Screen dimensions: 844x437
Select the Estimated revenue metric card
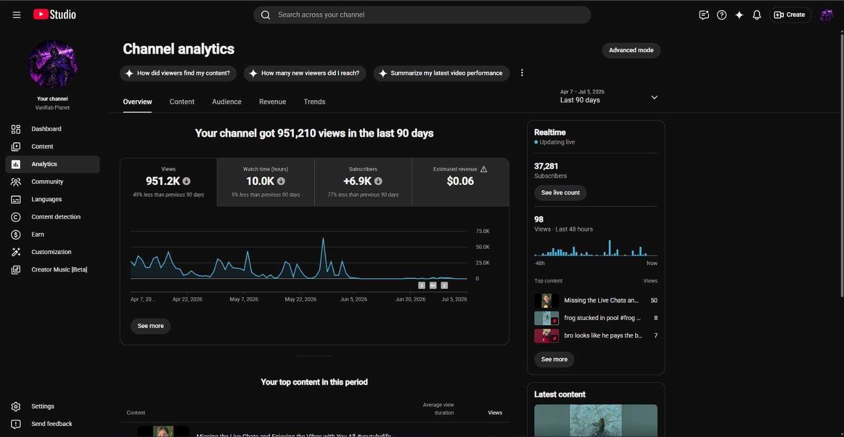click(461, 182)
